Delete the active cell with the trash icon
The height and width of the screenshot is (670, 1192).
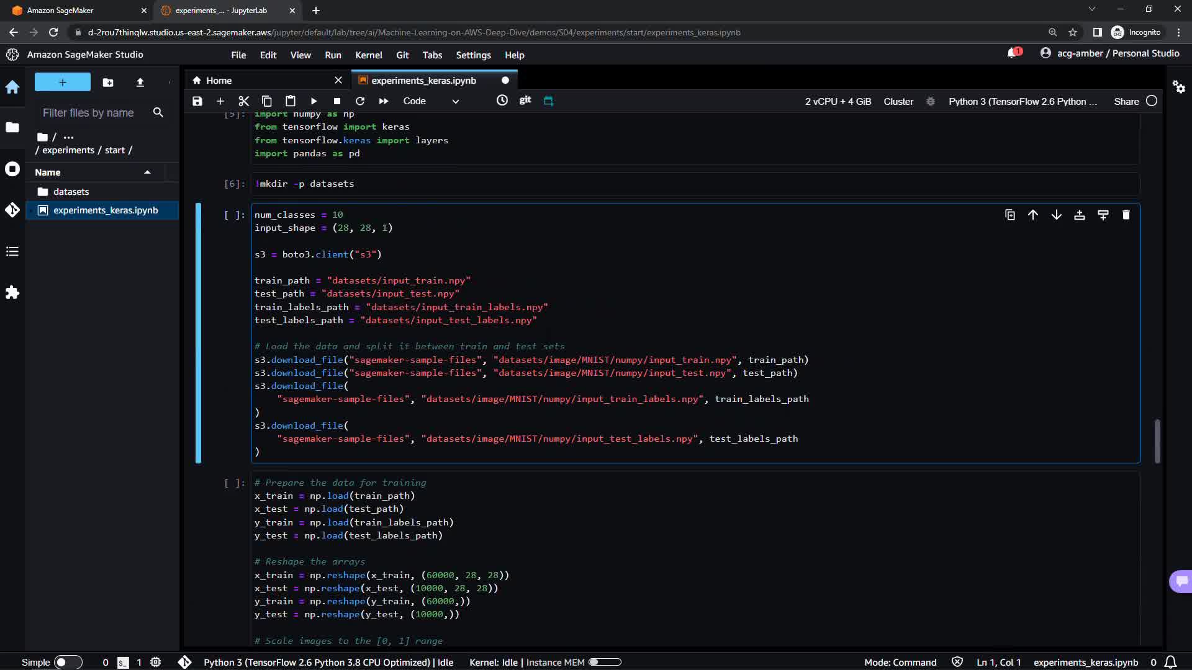[x=1126, y=215]
